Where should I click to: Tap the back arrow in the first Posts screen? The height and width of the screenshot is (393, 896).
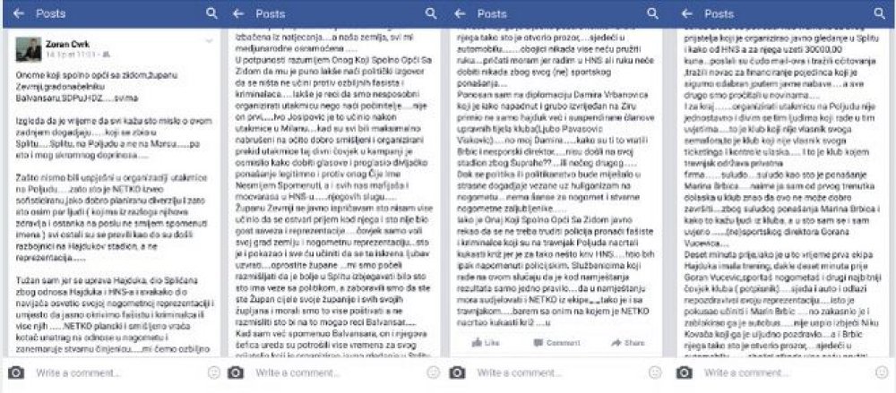point(20,13)
